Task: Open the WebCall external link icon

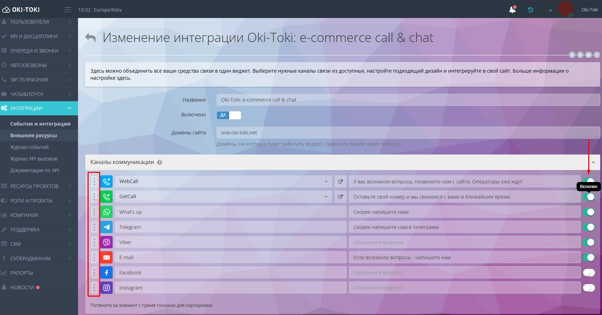Action: click(340, 182)
